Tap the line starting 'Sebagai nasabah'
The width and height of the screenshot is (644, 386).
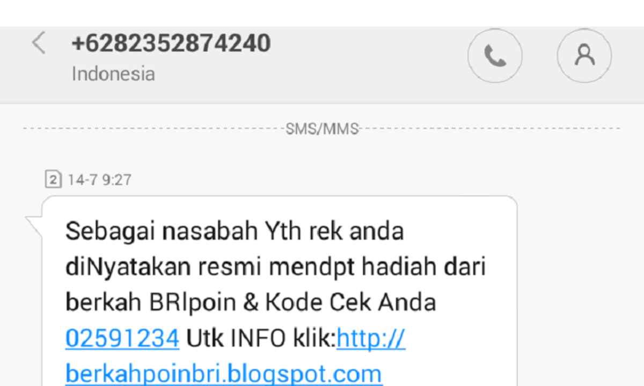tap(235, 232)
